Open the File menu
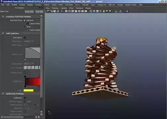Screen dimensions: 167x119 point(3,5)
